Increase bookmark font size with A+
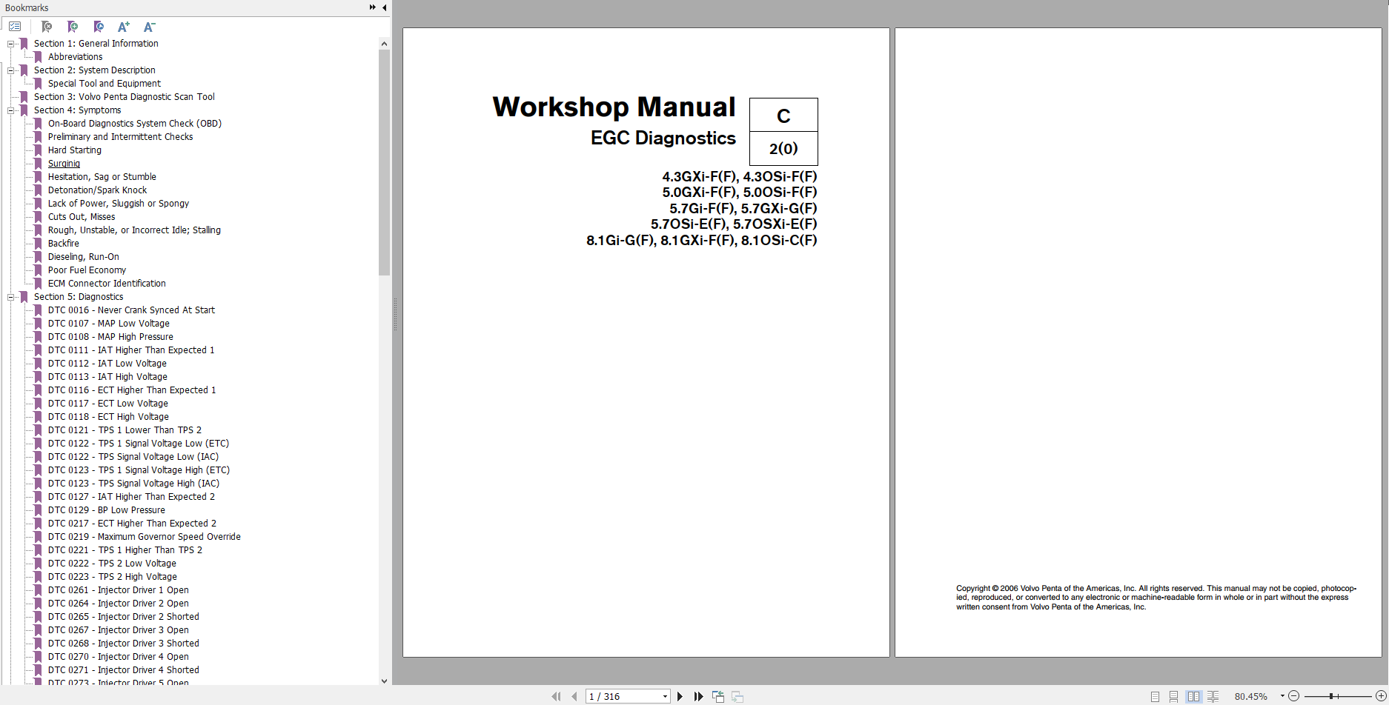Image resolution: width=1389 pixels, height=705 pixels. (124, 27)
